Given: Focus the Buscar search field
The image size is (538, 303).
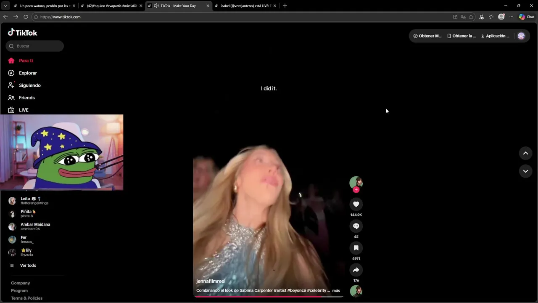Looking at the screenshot, I should point(35,46).
